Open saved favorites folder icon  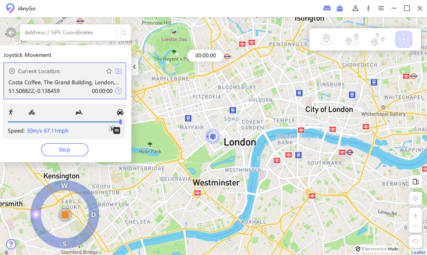(x=118, y=71)
